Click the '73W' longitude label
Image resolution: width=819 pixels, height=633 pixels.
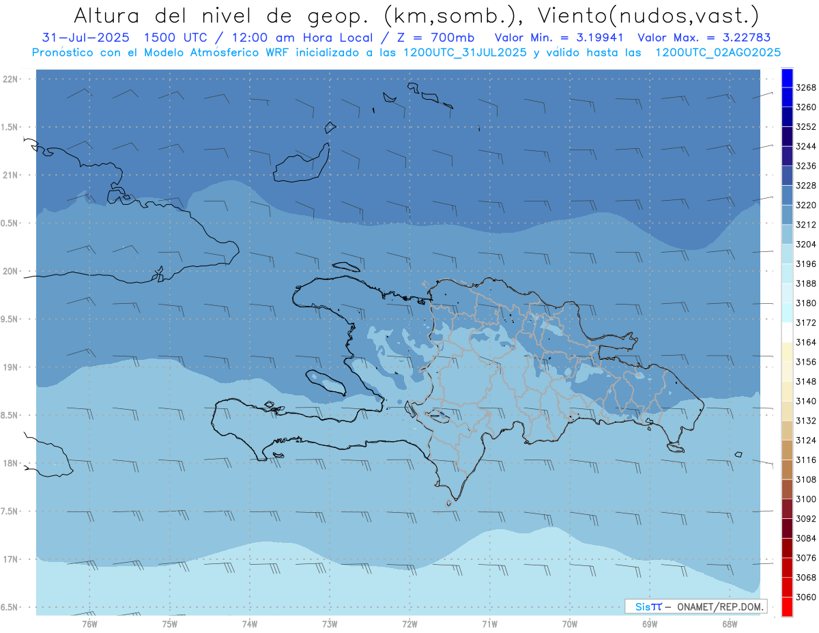330,623
